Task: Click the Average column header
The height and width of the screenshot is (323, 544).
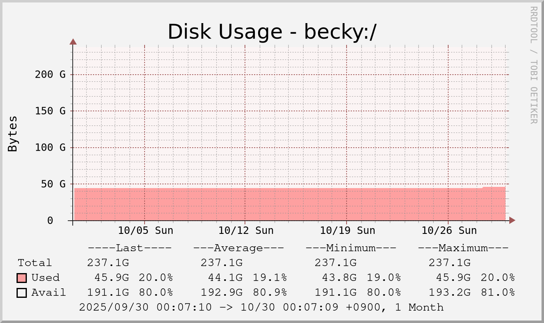Action: (x=238, y=248)
